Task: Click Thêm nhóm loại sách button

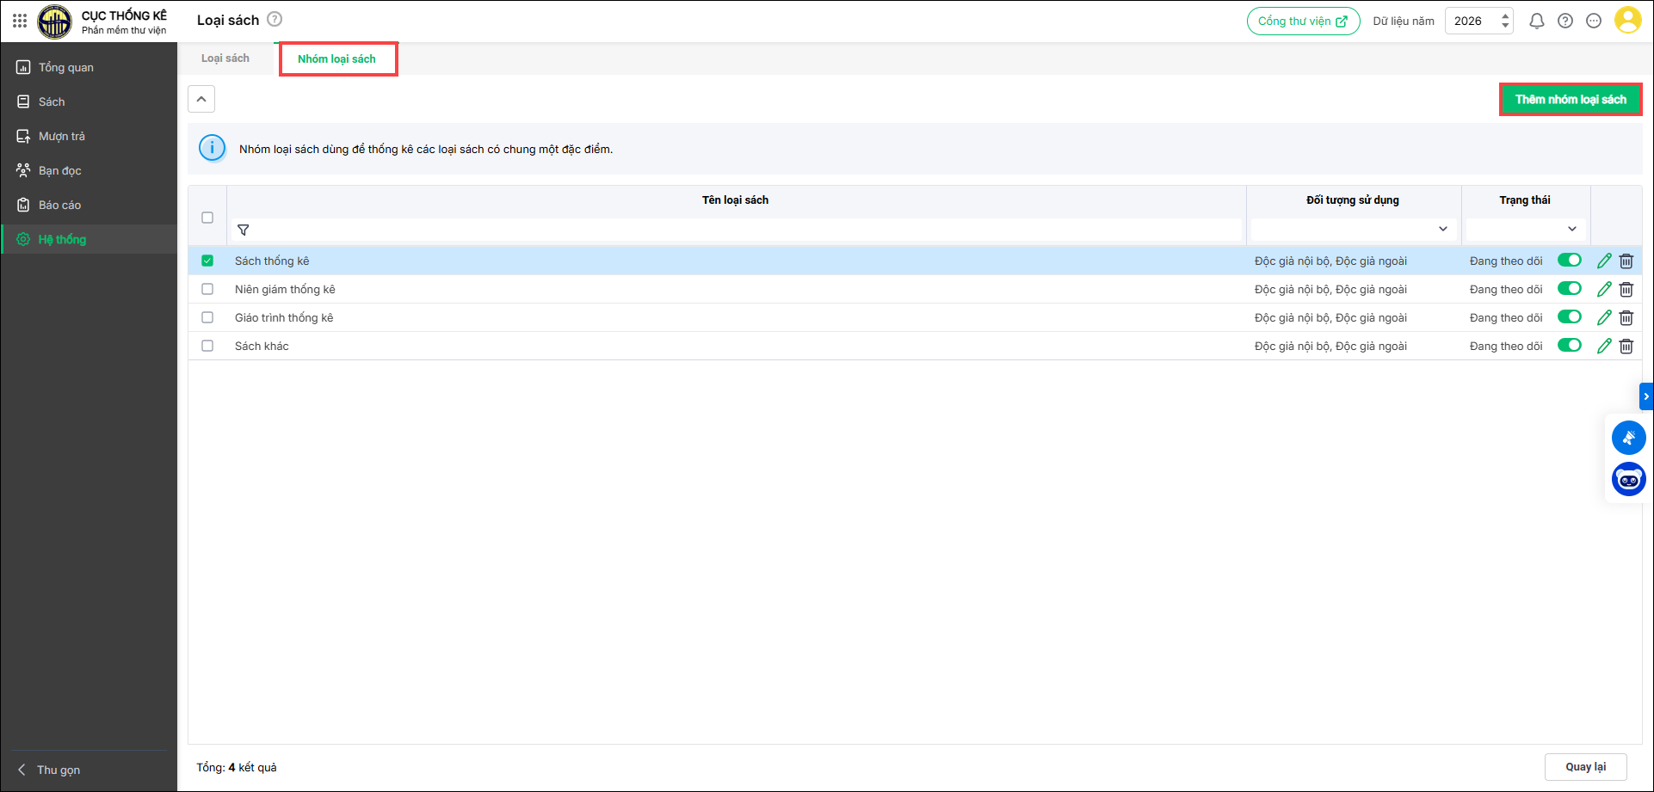Action: (x=1570, y=100)
